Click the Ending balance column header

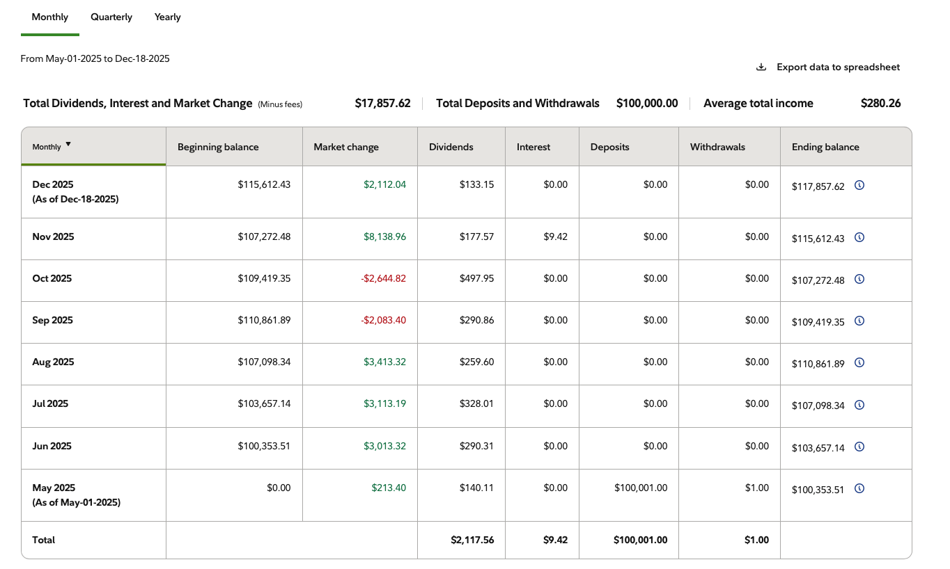coord(825,147)
